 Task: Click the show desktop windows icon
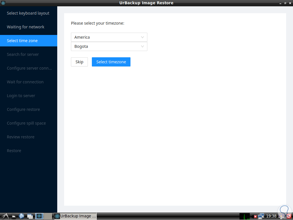[30, 217]
